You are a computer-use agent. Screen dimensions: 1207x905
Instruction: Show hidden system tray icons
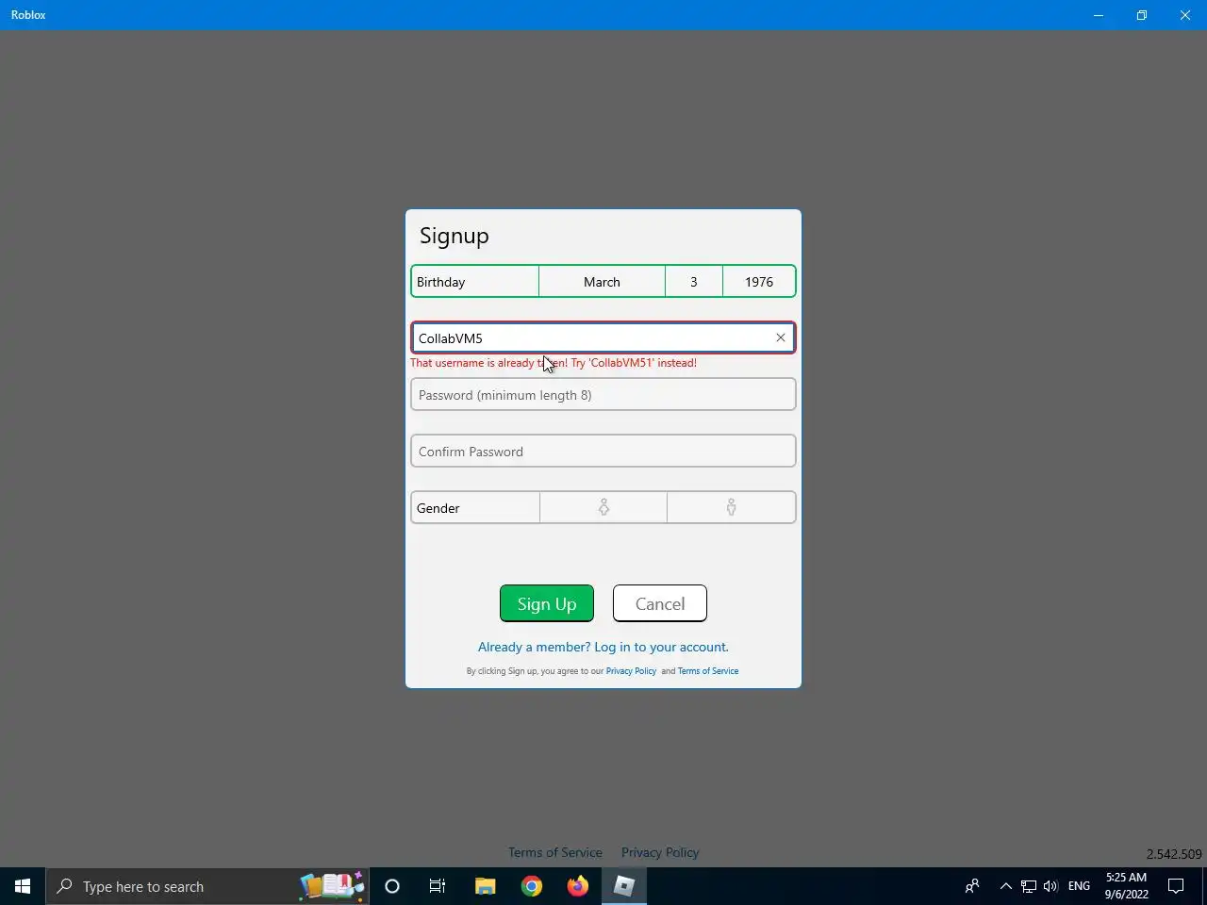1005,886
